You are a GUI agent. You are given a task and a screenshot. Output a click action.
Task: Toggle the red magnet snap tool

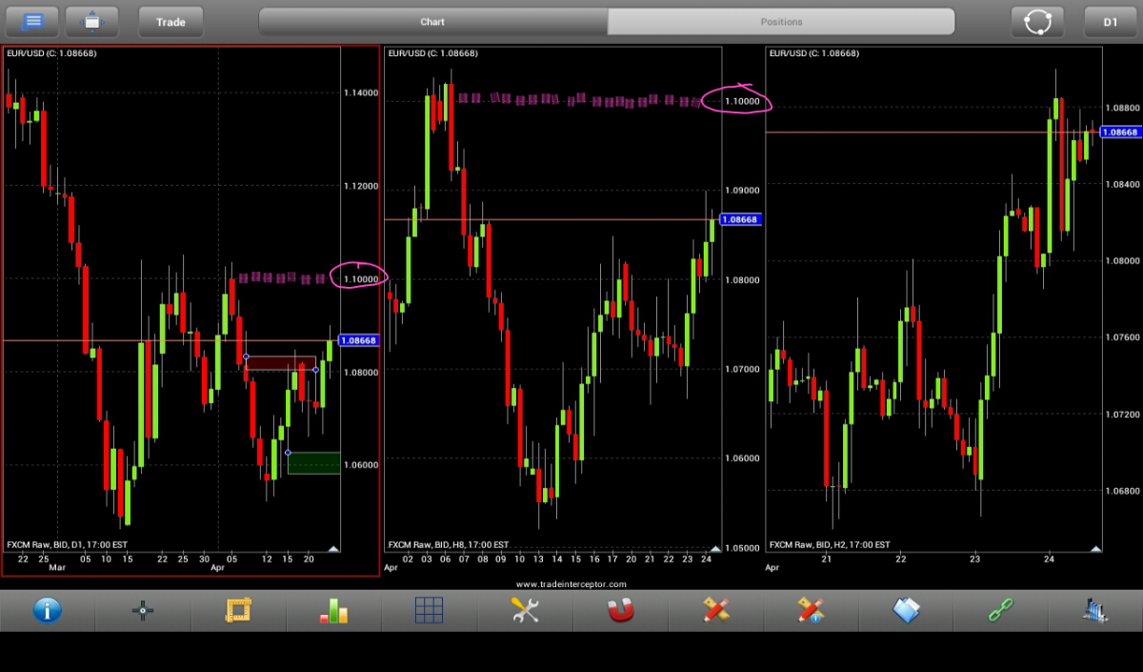pos(620,610)
